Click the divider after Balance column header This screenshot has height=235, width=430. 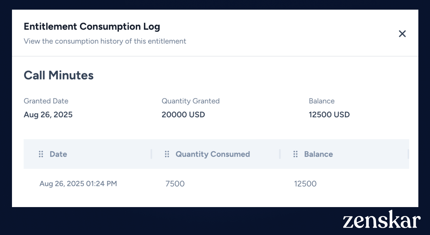(408, 154)
